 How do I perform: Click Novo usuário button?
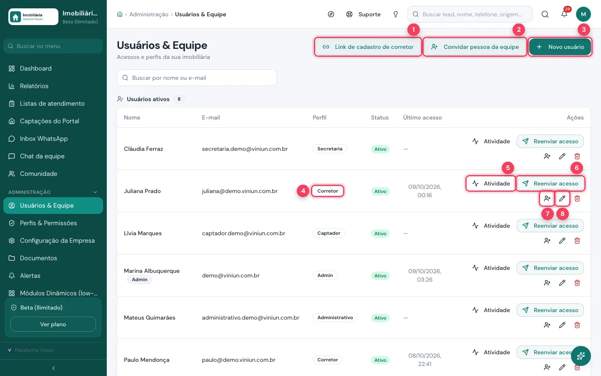[x=560, y=47]
